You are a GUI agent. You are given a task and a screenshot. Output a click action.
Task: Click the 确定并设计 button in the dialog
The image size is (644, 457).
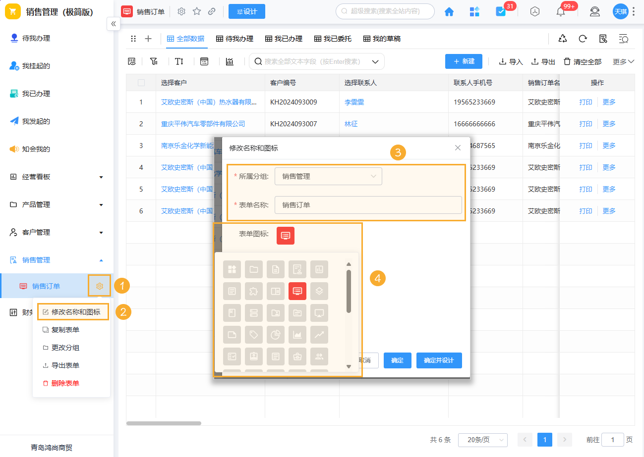click(439, 360)
